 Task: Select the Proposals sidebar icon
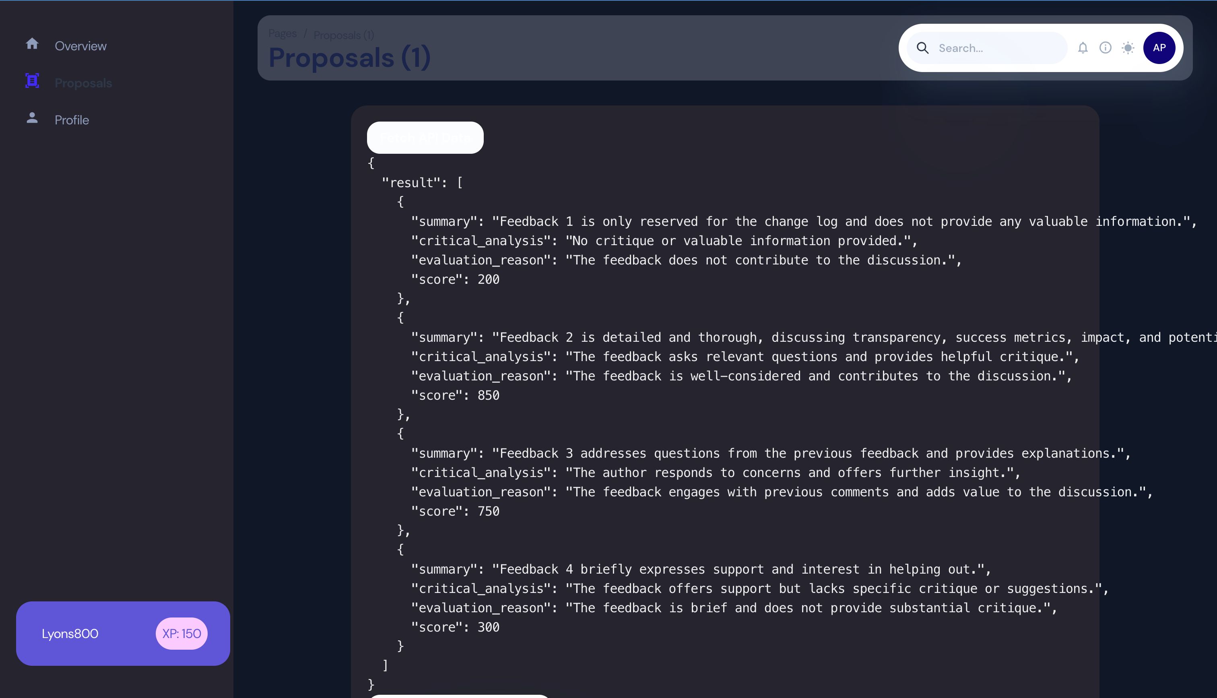33,82
